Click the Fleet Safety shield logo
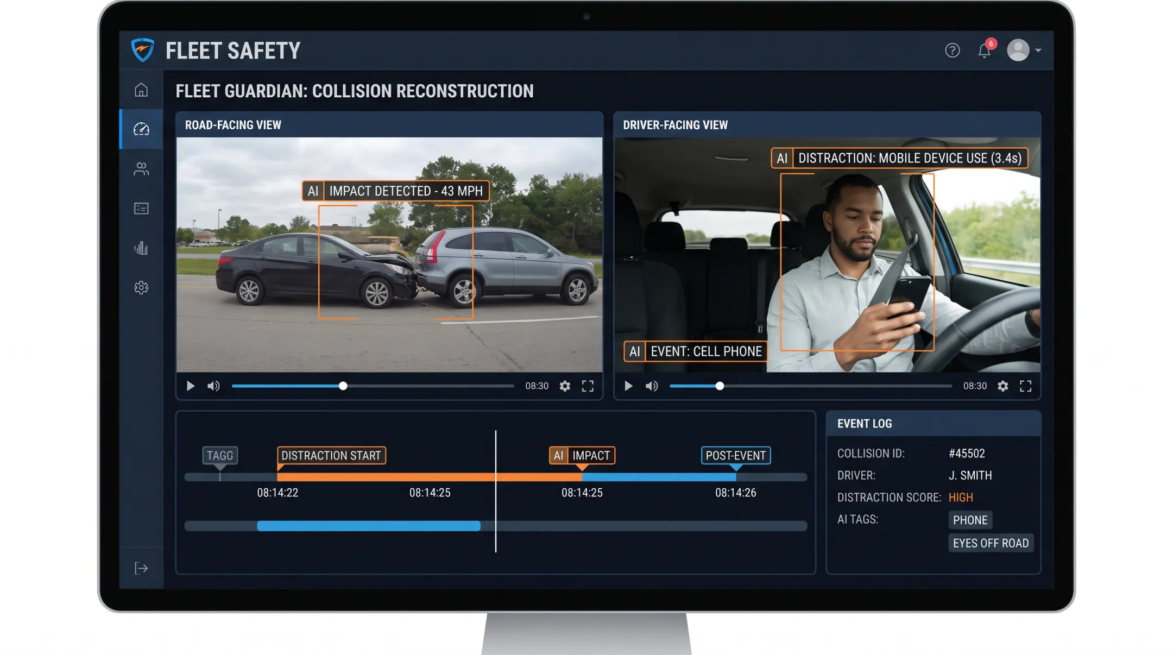 [x=143, y=50]
